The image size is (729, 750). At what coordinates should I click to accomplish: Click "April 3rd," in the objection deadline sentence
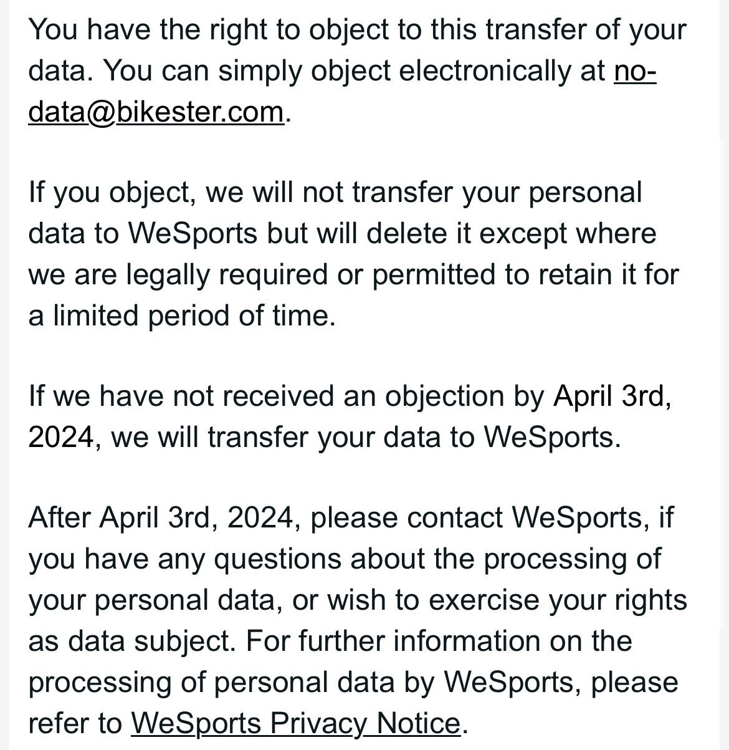(612, 396)
